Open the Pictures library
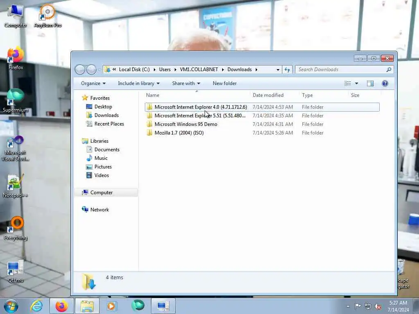Image resolution: width=419 pixels, height=314 pixels. [103, 167]
